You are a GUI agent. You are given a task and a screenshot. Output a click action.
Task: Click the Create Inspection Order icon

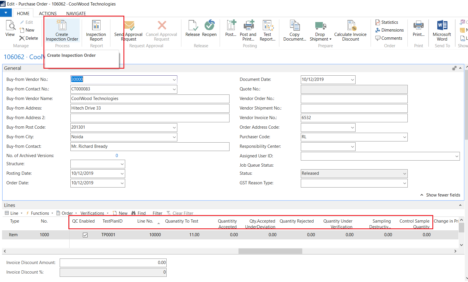pos(62,25)
